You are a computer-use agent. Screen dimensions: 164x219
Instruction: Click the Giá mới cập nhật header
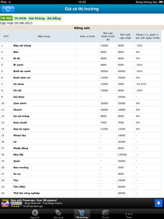click(125, 36)
